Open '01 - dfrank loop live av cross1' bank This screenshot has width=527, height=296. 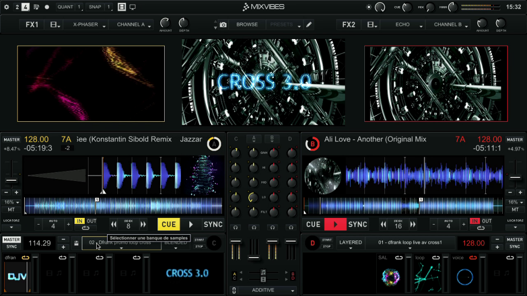(410, 243)
